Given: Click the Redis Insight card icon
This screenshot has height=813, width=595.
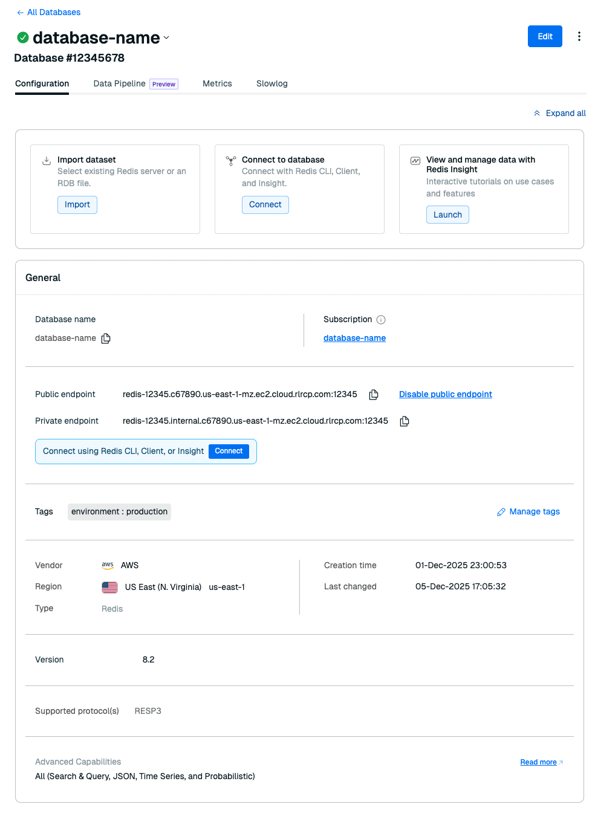Looking at the screenshot, I should click(x=415, y=161).
